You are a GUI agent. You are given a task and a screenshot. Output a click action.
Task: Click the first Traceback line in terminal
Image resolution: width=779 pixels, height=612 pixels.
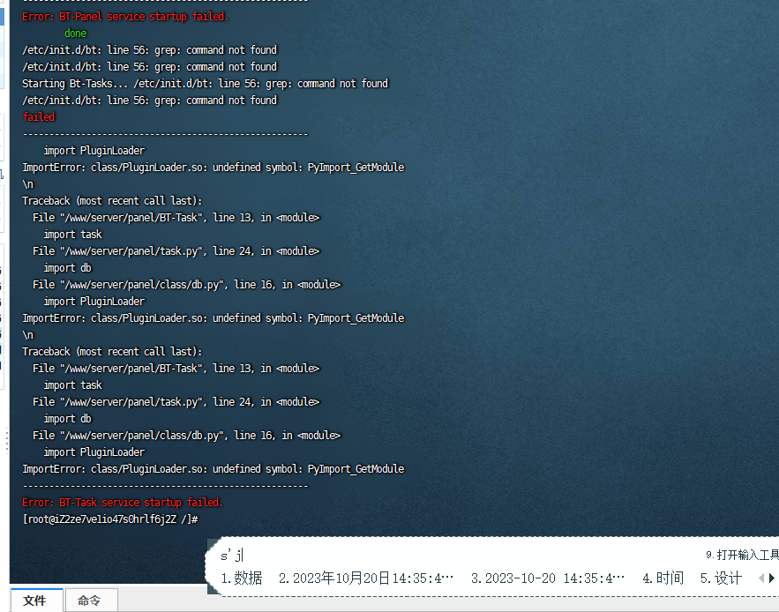click(112, 201)
